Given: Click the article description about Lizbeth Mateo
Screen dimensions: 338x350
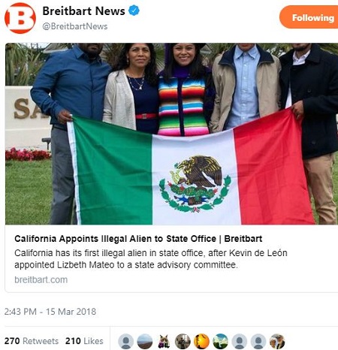Looking at the screenshot, I should (151, 259).
